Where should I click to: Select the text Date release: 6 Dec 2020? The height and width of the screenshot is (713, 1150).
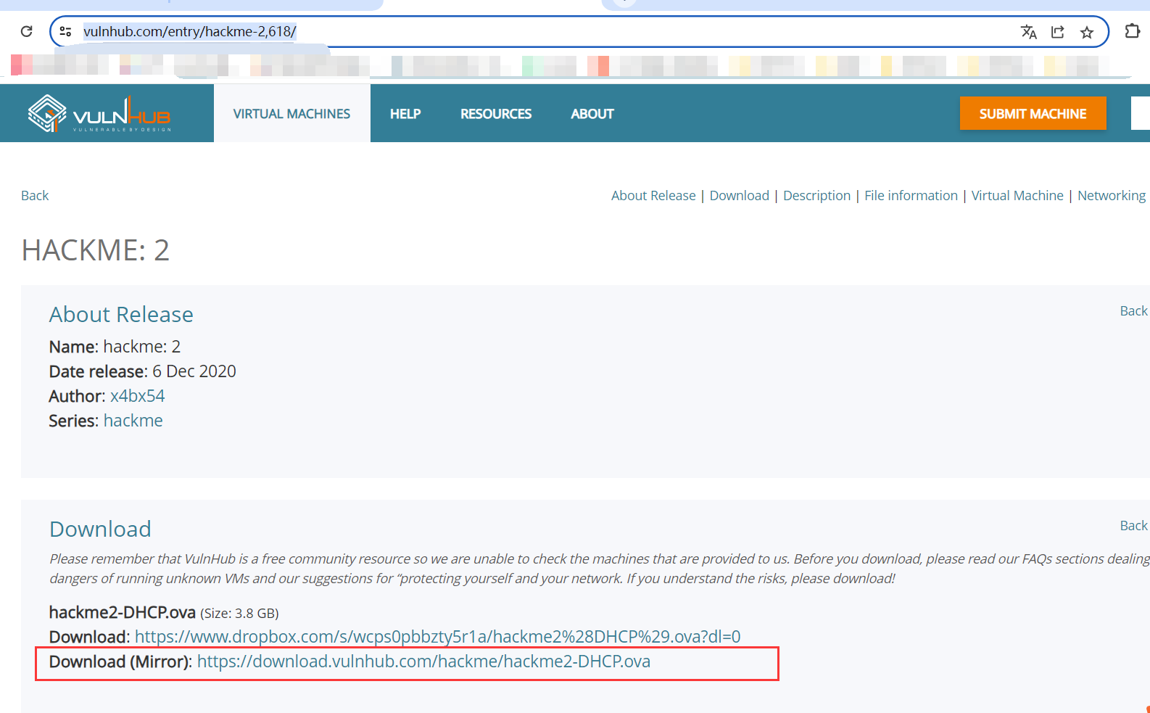(x=143, y=371)
